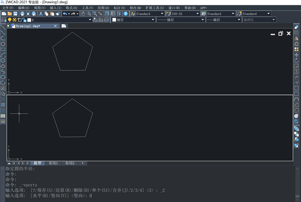Open the layer 0 dropdown list
Screen dimensions: 301x202
[x=90, y=19]
